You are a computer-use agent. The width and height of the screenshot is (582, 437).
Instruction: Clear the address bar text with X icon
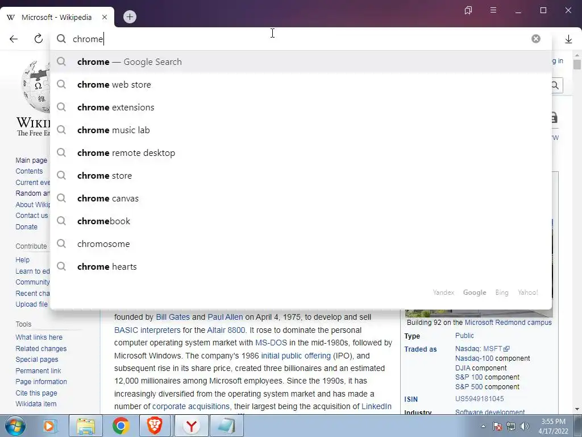(x=535, y=39)
